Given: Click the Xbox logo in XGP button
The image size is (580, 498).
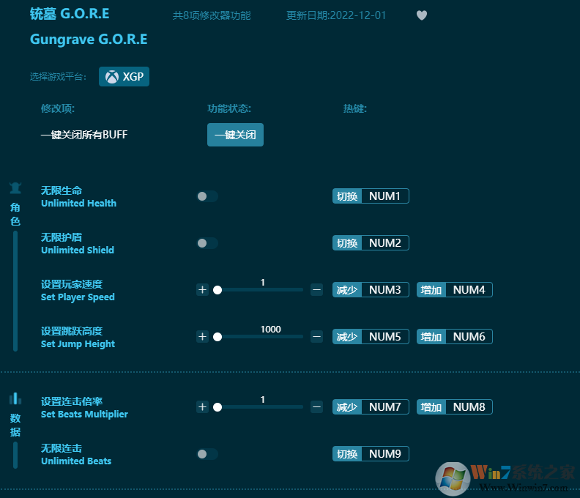Looking at the screenshot, I should 112,77.
